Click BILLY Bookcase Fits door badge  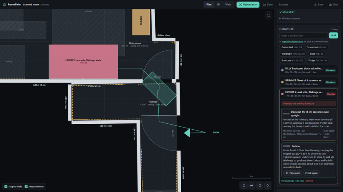click(330, 70)
